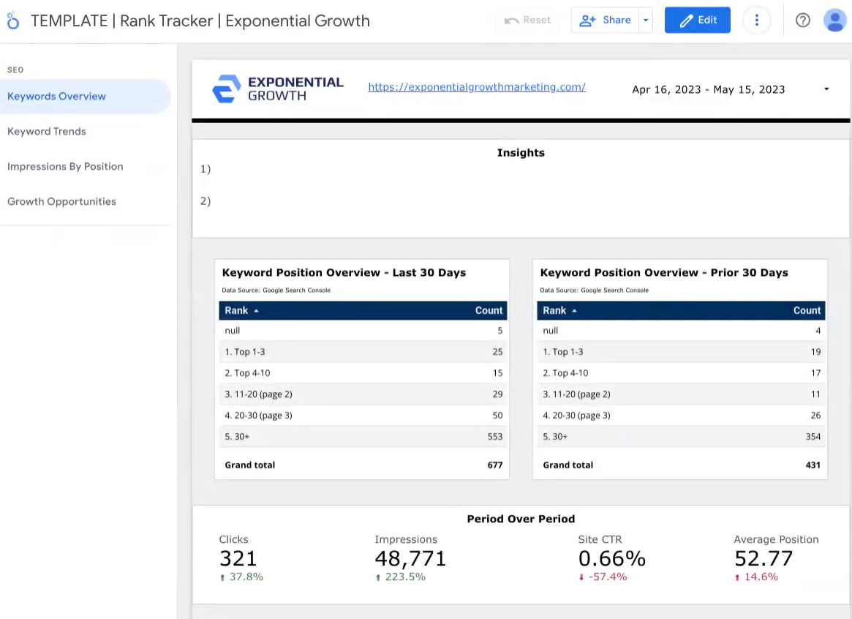Open the Help question mark icon
The height and width of the screenshot is (619, 852).
pos(802,20)
